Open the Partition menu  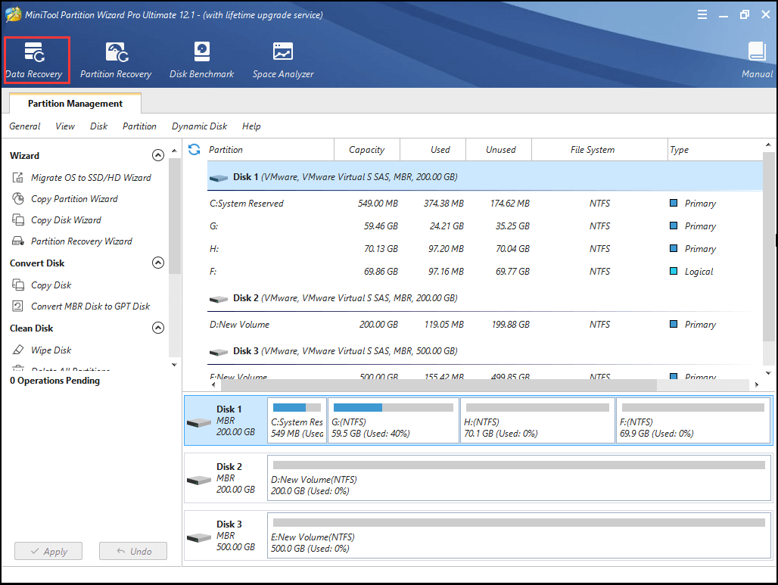click(x=139, y=126)
